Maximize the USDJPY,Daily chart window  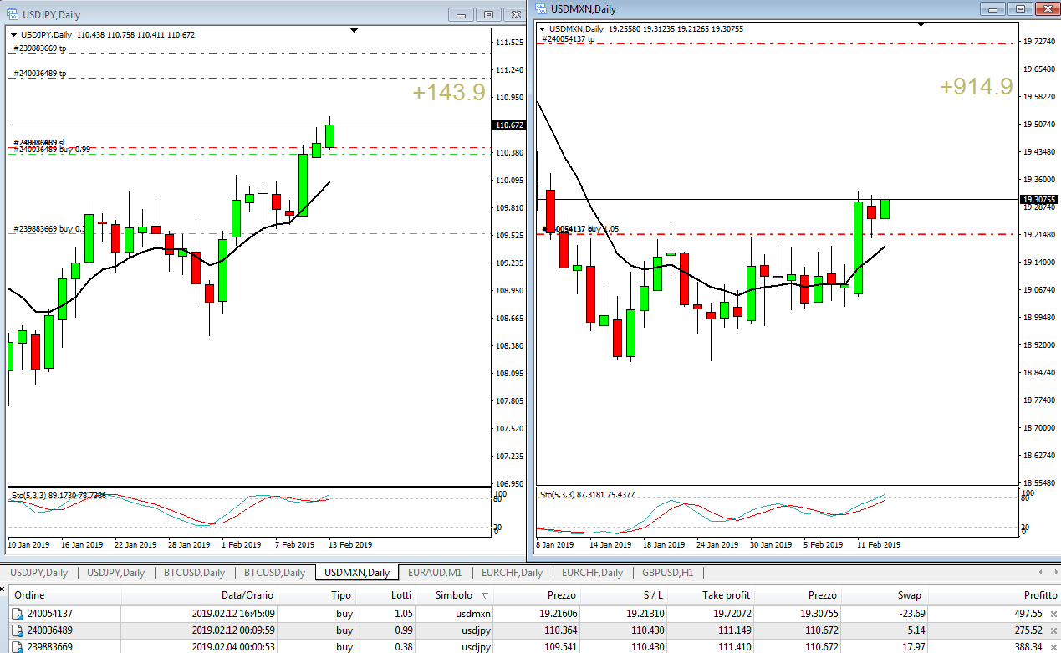click(x=489, y=14)
